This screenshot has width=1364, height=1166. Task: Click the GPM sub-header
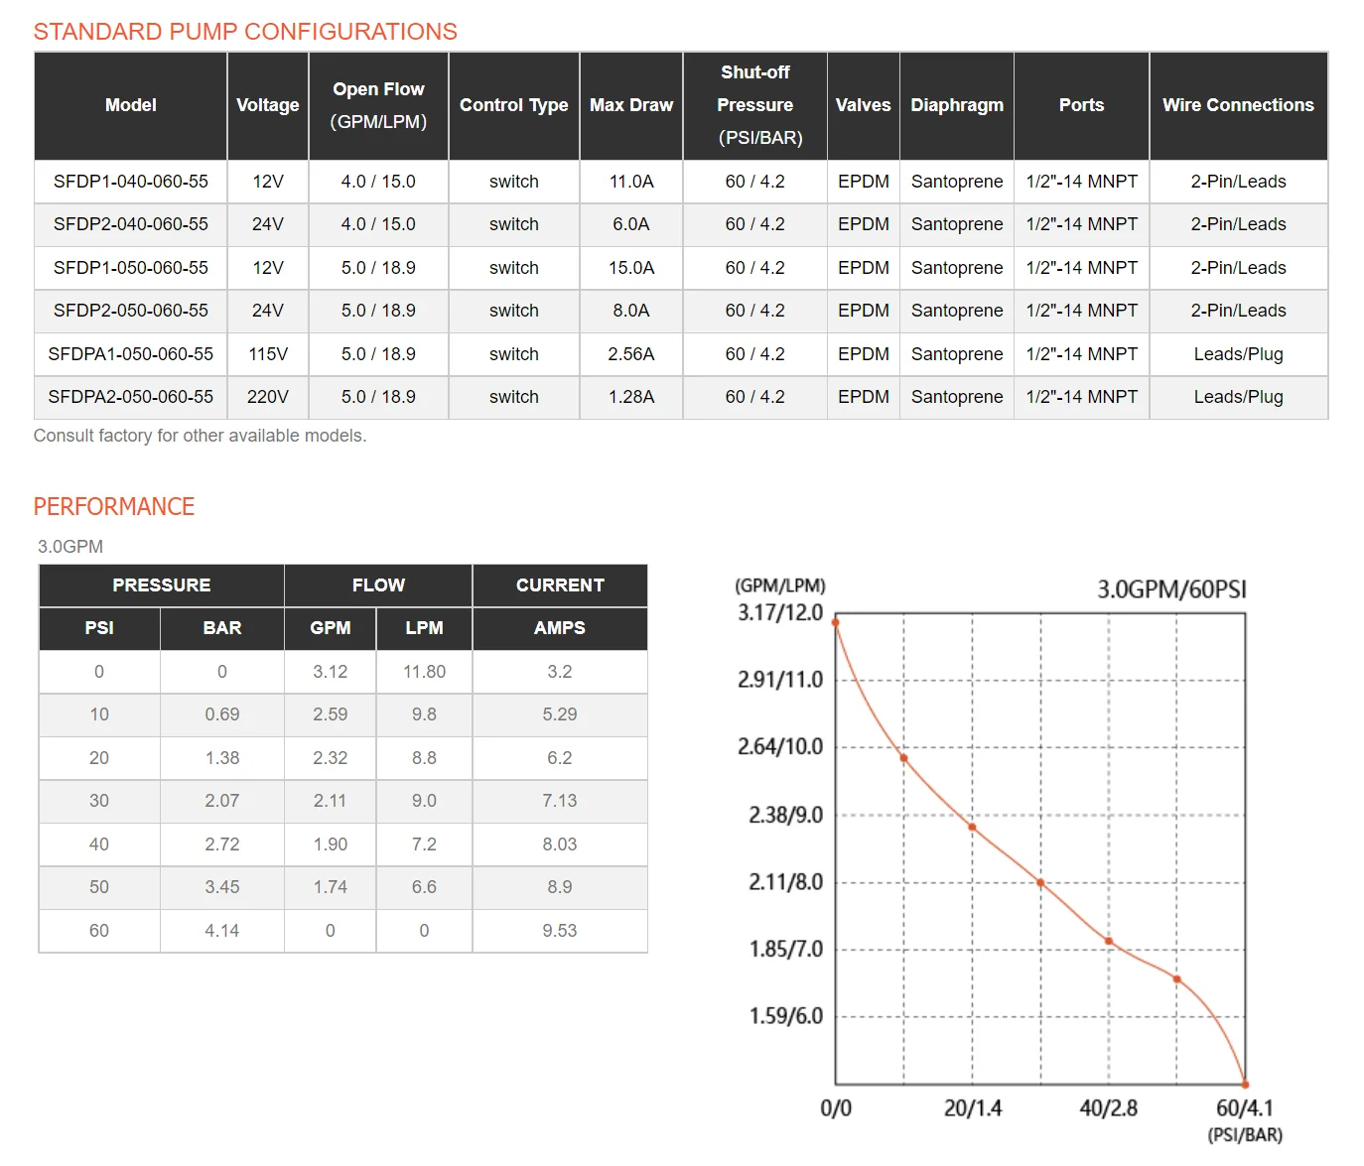click(331, 628)
